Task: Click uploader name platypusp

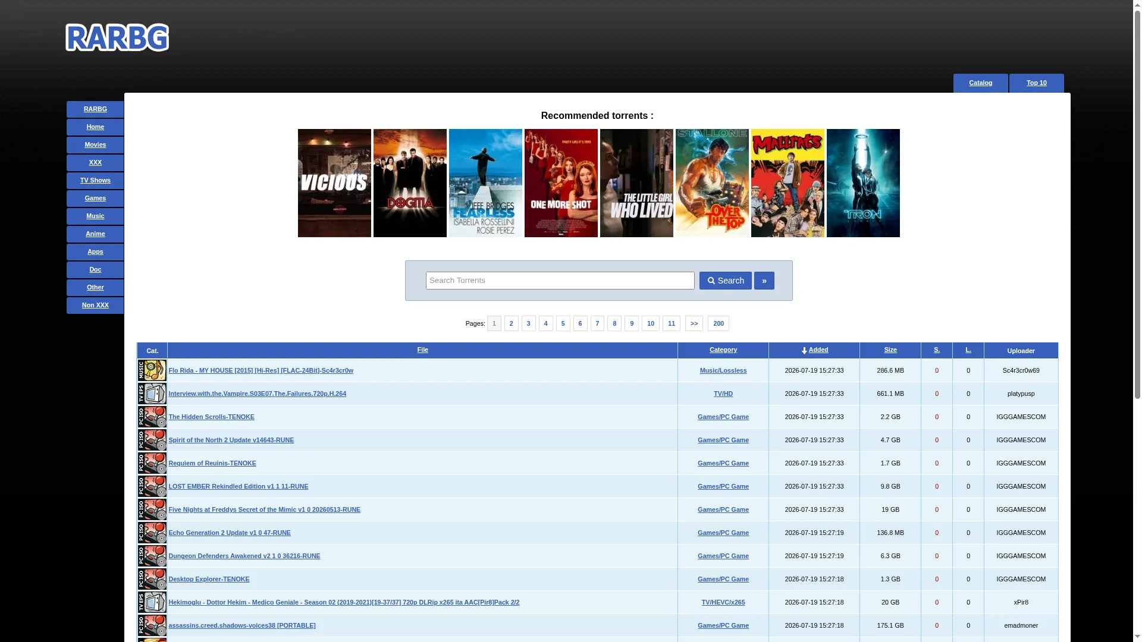Action: 1021,394
